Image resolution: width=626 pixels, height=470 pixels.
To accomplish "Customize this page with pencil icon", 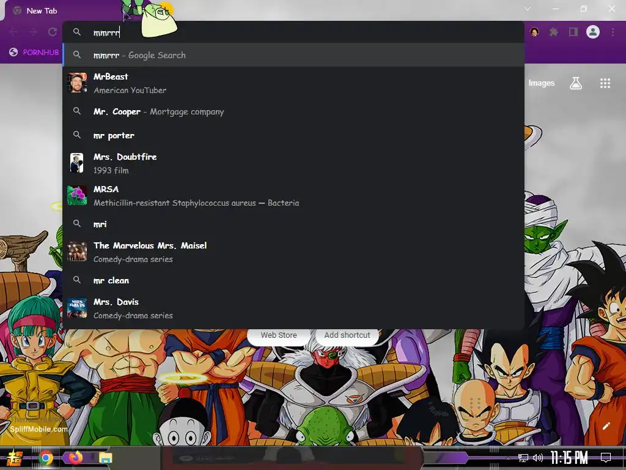I will [x=606, y=426].
